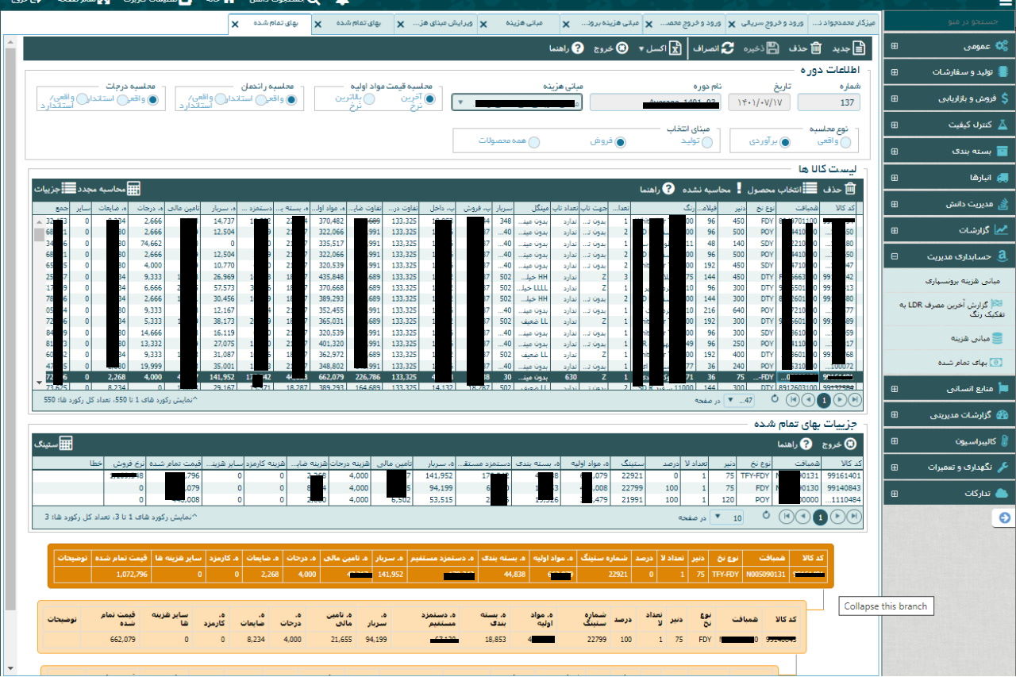Expand بسته بندی plus icon in sidebar
The height and width of the screenshot is (677, 1016).
point(895,151)
